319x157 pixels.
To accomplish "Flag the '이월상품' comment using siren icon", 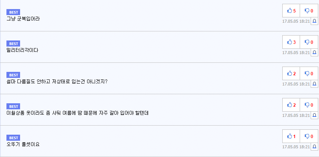I will tap(314, 115).
